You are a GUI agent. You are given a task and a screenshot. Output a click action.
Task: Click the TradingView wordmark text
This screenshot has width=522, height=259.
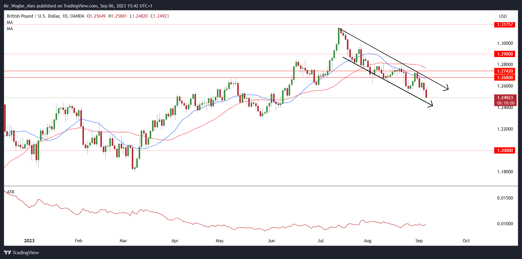tap(26, 253)
